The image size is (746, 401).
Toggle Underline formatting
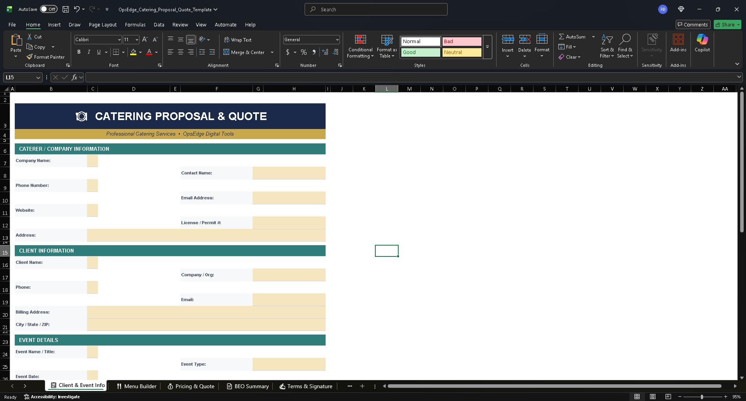[x=99, y=52]
